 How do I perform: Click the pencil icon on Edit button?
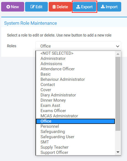tap(32, 7)
